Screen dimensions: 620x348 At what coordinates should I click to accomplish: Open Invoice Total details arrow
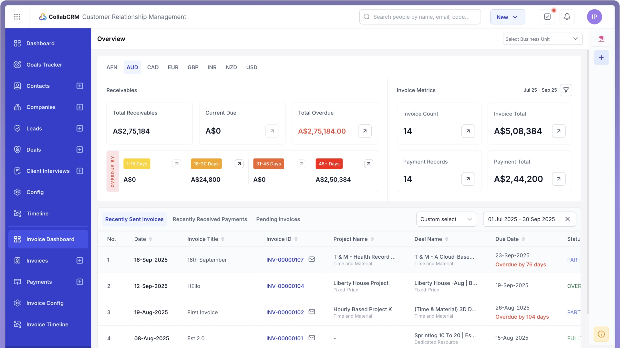(559, 131)
